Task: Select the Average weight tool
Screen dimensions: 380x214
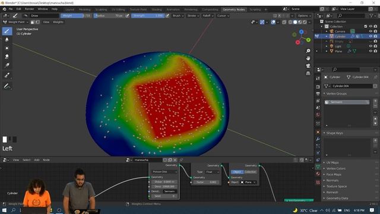Action: click(7, 48)
